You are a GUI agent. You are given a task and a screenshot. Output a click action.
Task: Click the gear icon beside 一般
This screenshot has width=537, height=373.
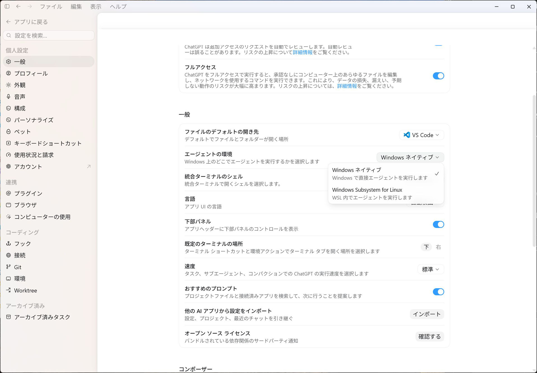tap(9, 62)
